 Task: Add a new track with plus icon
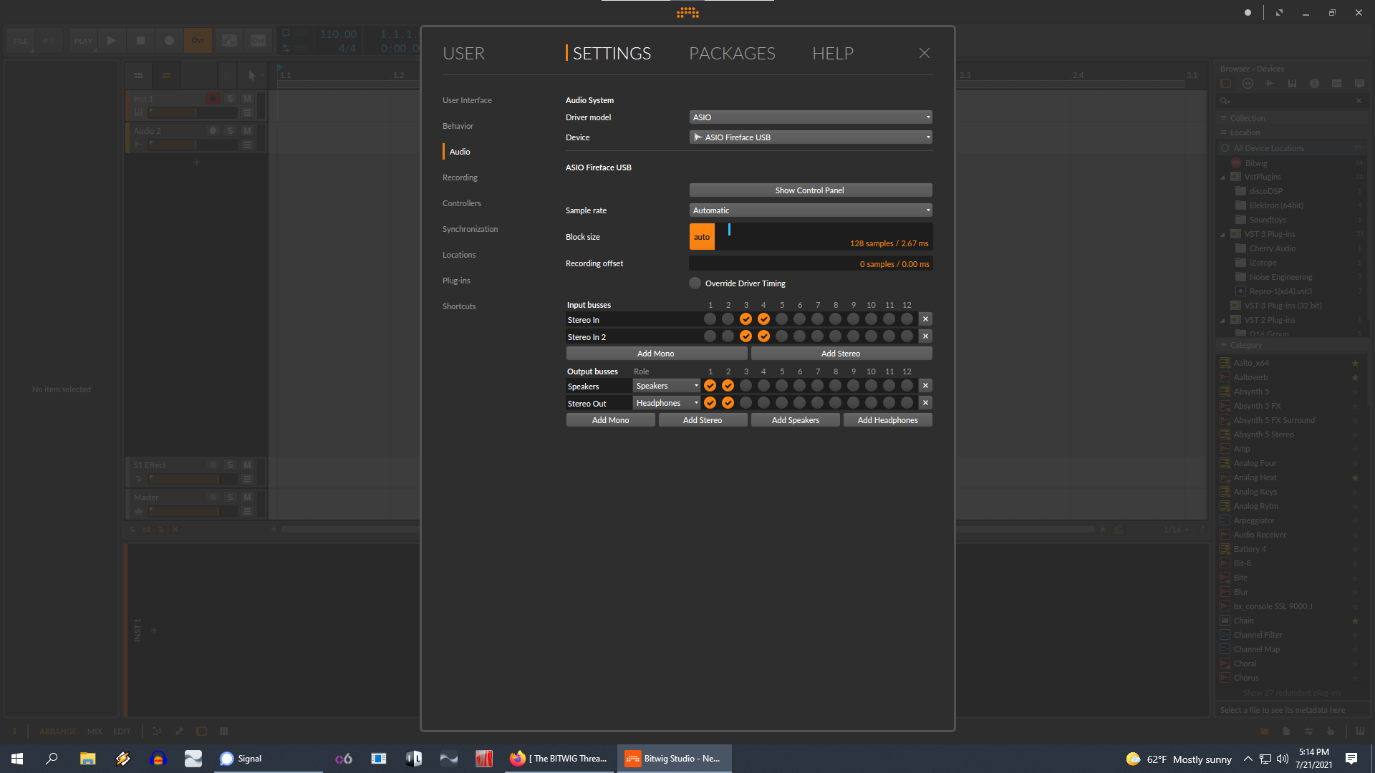[196, 162]
